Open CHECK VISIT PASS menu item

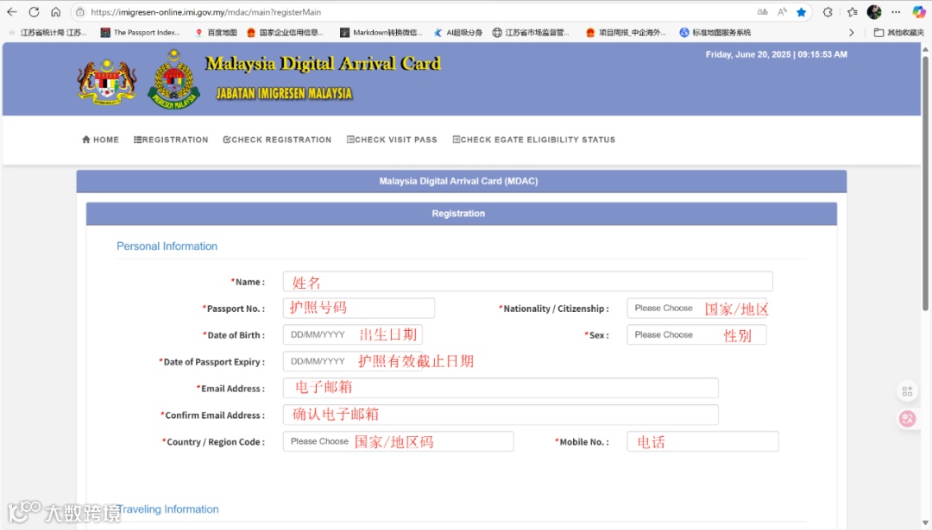pos(392,140)
